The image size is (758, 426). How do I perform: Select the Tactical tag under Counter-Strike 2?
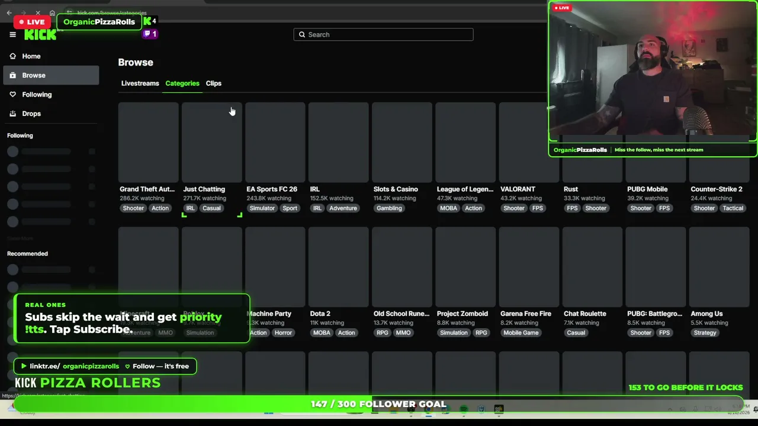733,208
